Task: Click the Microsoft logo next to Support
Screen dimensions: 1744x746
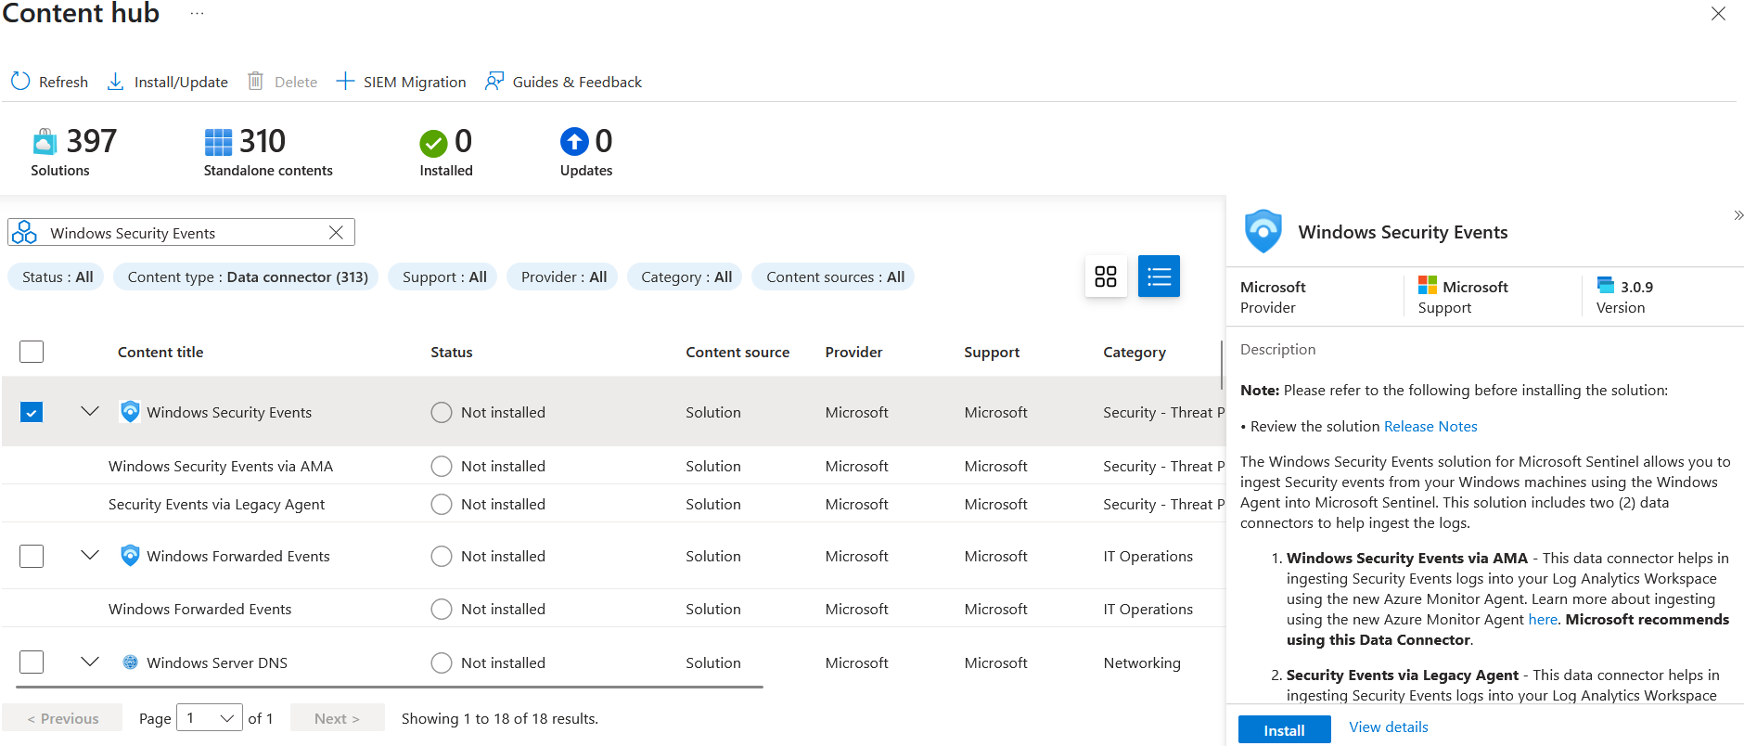Action: point(1427,285)
